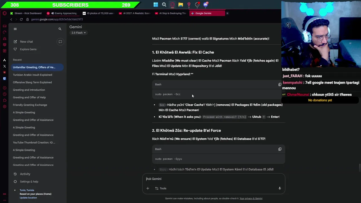Open X (Twitter) in Opera sidebar
Viewport: 361px width, 203px height.
coord(5,66)
